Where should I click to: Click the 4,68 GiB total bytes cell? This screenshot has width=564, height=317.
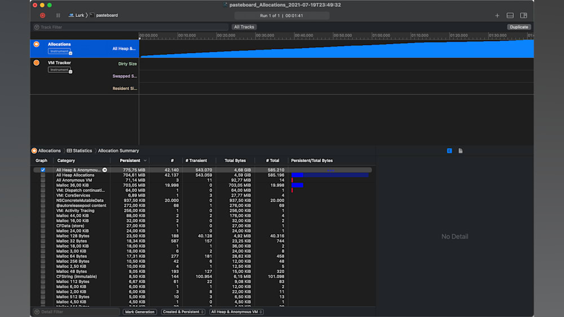pos(243,170)
